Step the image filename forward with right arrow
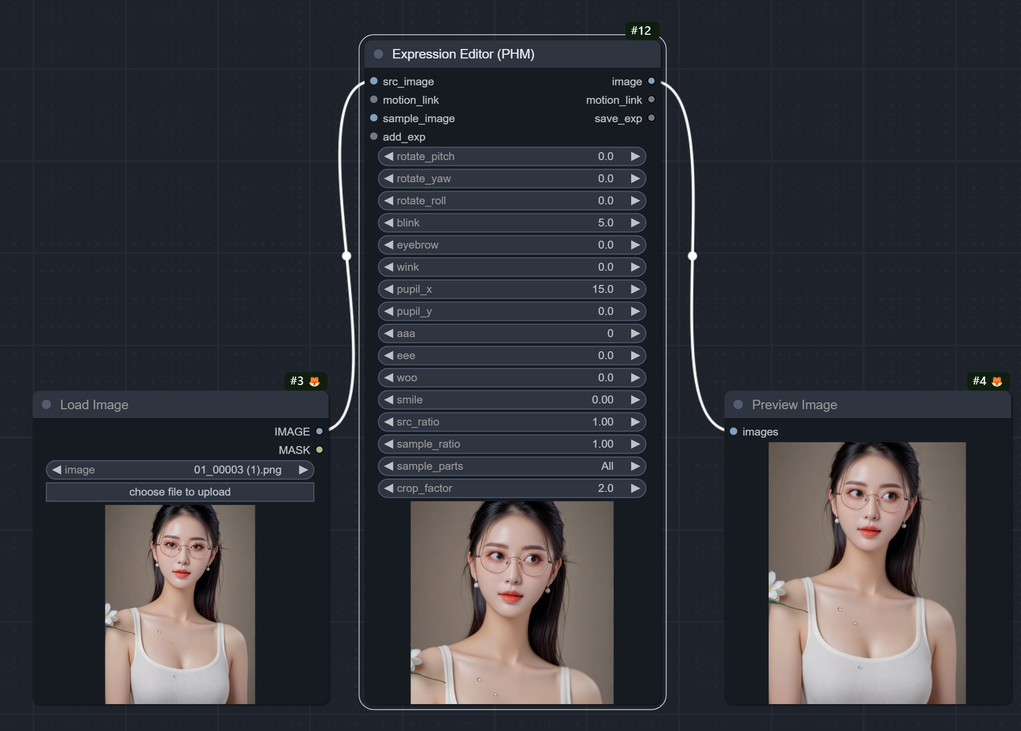 point(303,470)
